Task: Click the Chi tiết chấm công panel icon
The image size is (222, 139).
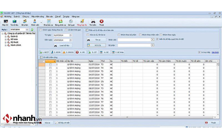Action: point(41,57)
